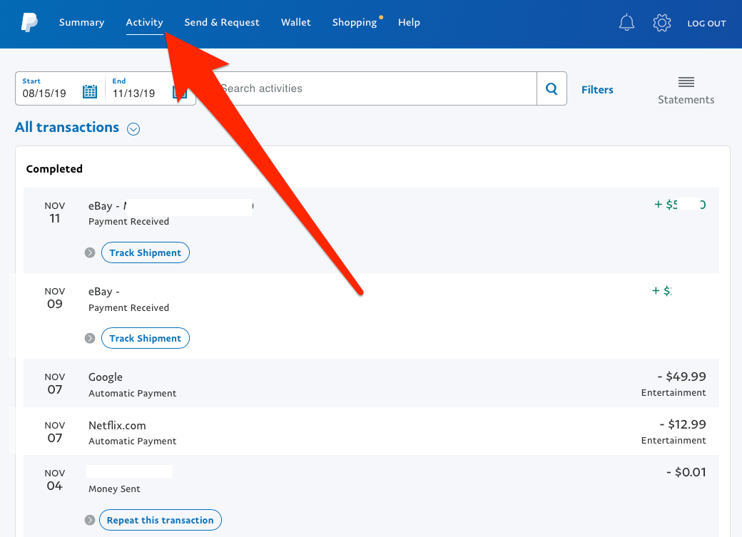The width and height of the screenshot is (742, 537).
Task: Click the Money Sent label
Action: [114, 489]
